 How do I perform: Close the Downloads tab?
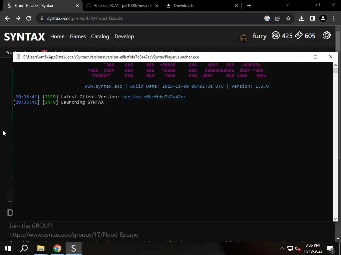236,6
